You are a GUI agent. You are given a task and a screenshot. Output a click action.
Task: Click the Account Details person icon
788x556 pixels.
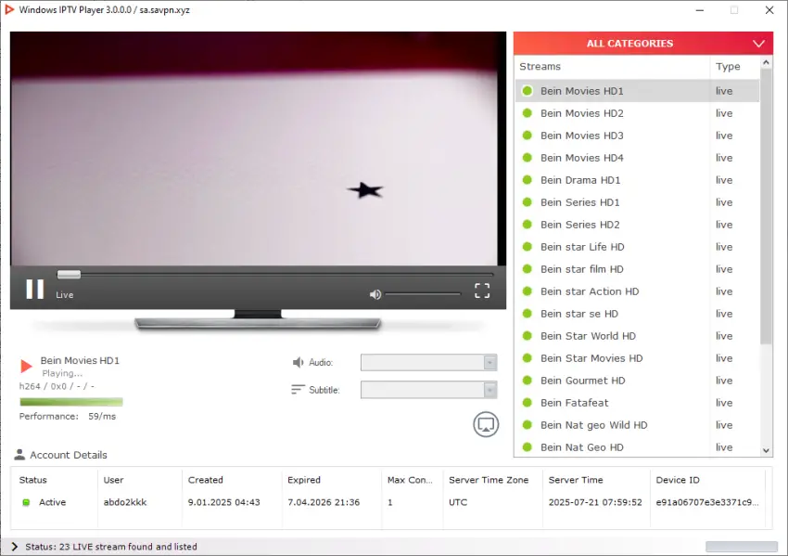(x=19, y=454)
